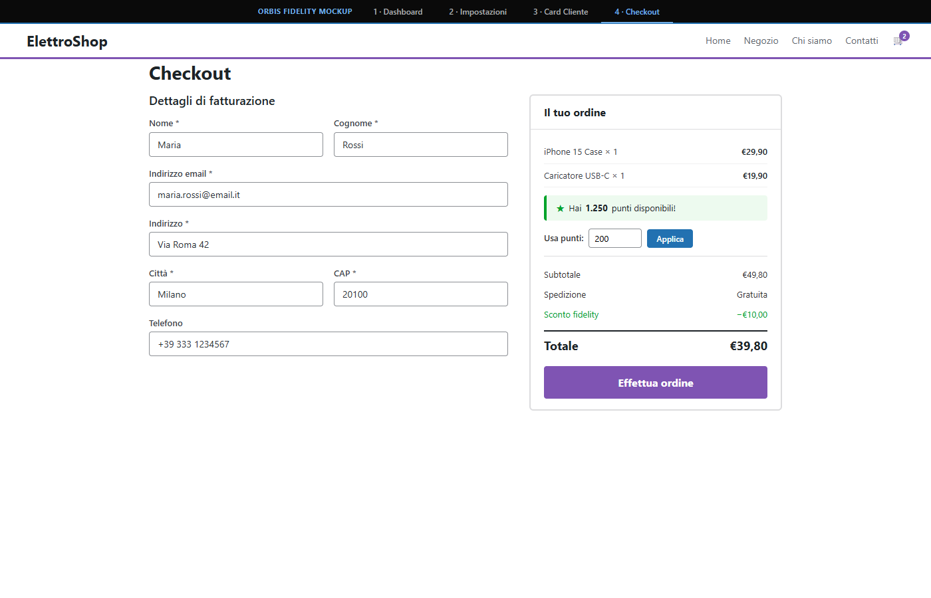Focus the Telefono input field
This screenshot has width=931, height=598.
tap(328, 344)
